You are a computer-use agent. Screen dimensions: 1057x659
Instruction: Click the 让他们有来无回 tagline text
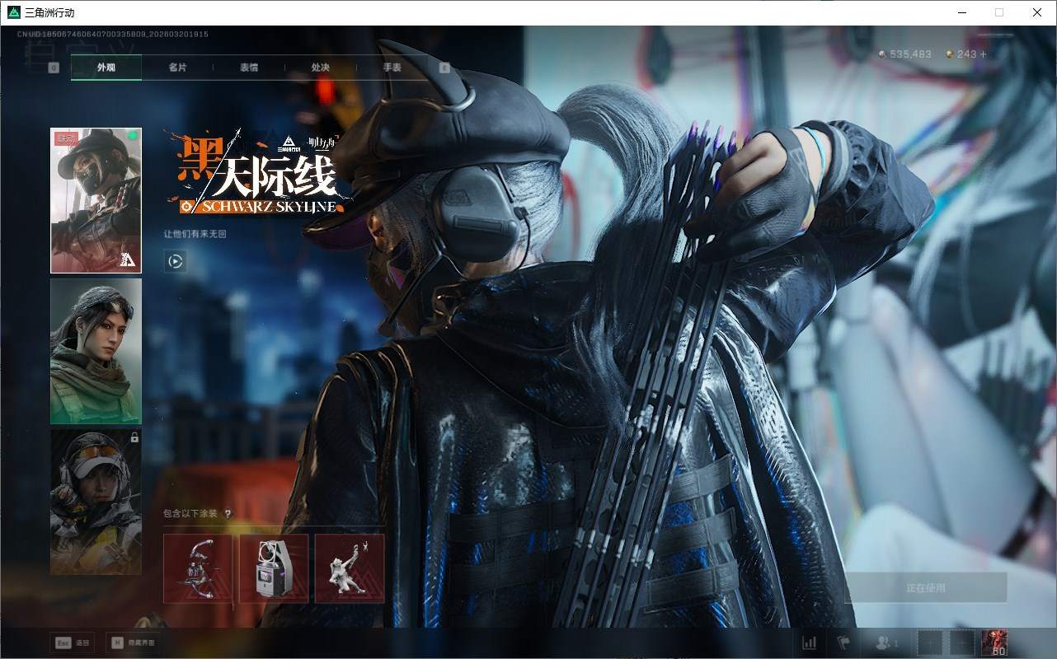tap(195, 234)
